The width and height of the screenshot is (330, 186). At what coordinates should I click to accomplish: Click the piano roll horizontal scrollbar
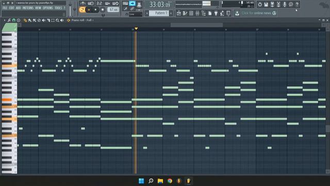coord(196,25)
